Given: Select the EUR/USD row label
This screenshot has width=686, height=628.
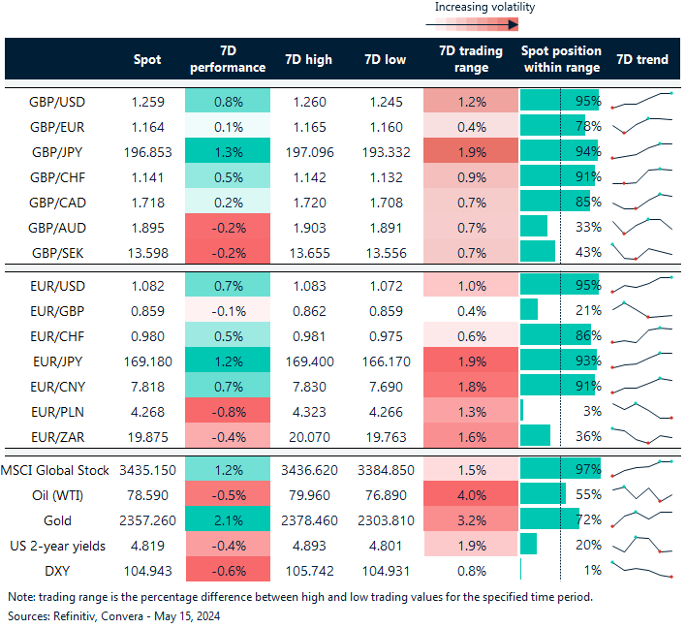Looking at the screenshot, I should pos(55,286).
